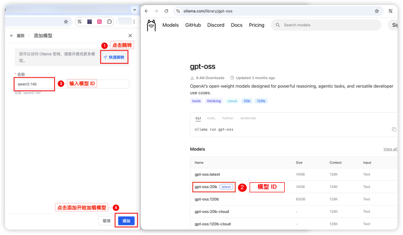
Task: Open left browser three-dot menu
Action: coord(134,22)
